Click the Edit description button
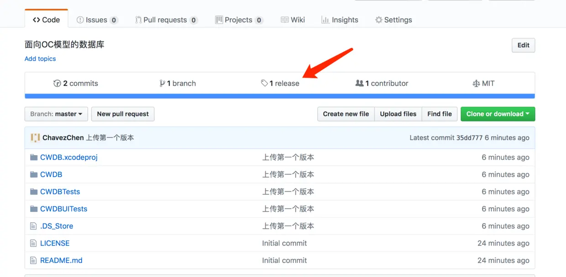Viewport: 566px width, 277px height. [523, 45]
